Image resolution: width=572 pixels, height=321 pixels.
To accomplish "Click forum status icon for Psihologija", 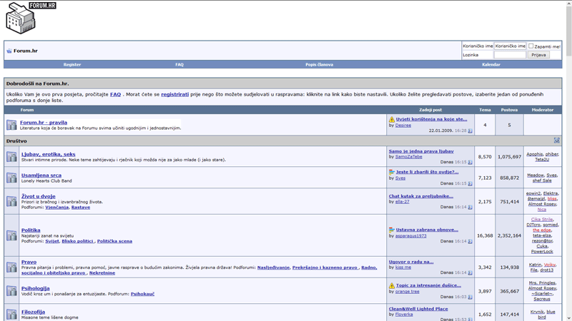I will (x=11, y=291).
